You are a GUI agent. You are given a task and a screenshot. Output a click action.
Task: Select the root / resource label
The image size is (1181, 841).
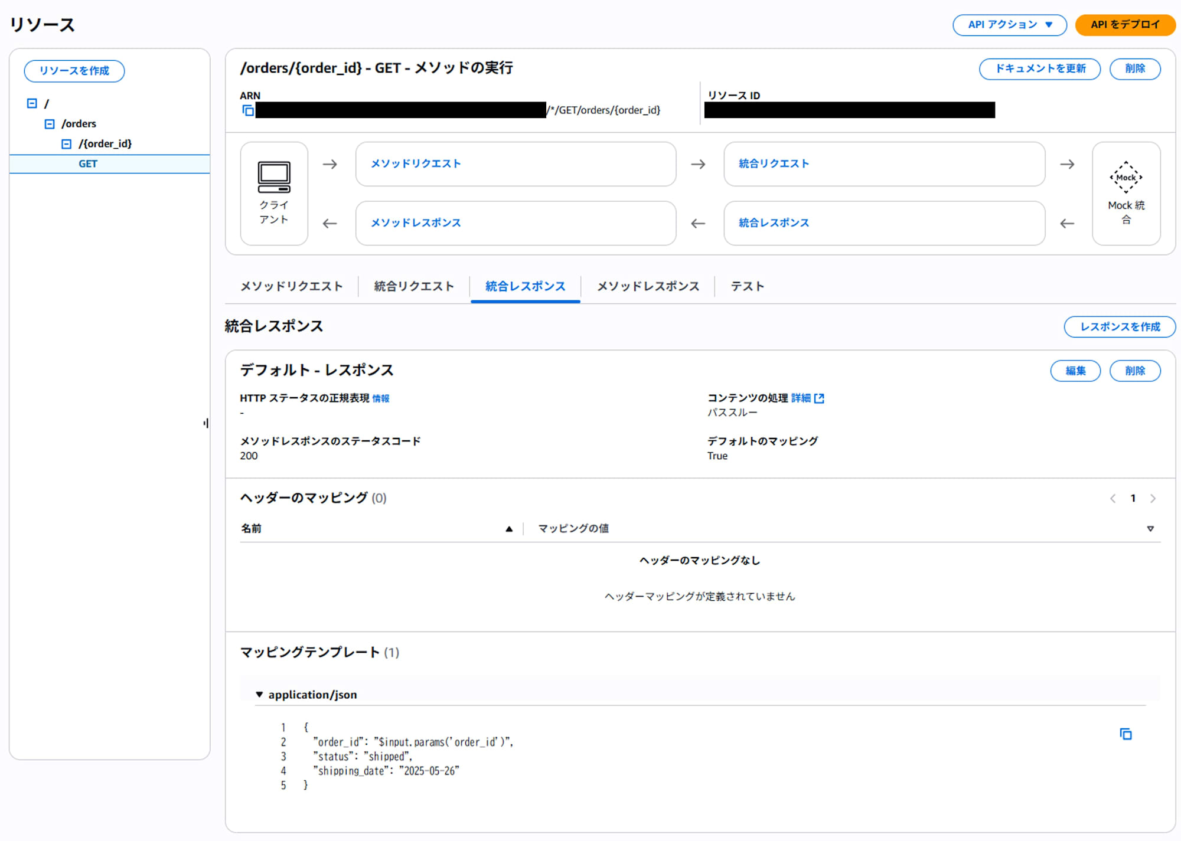47,104
